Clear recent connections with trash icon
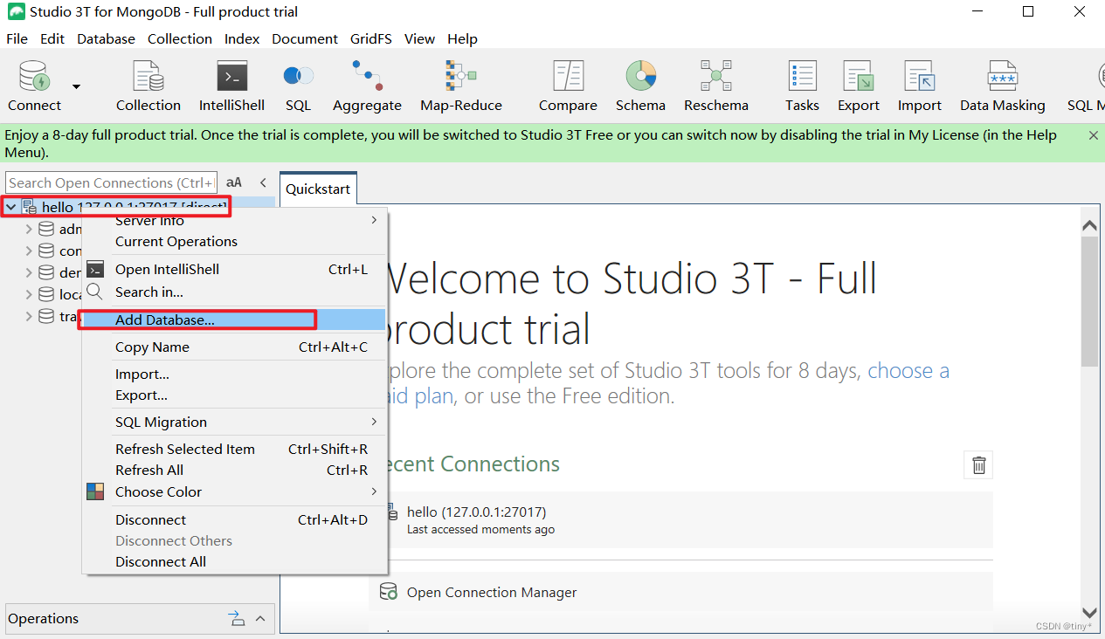The width and height of the screenshot is (1105, 639). [978, 465]
